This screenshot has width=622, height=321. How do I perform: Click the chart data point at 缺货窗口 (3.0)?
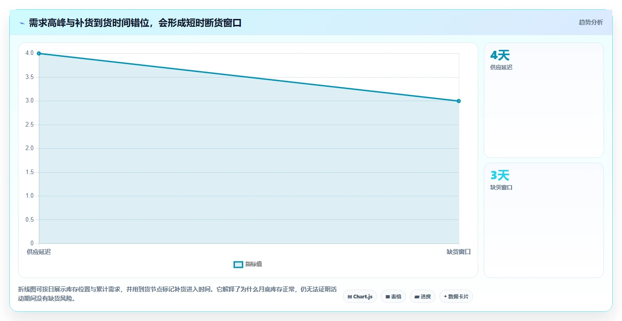459,101
